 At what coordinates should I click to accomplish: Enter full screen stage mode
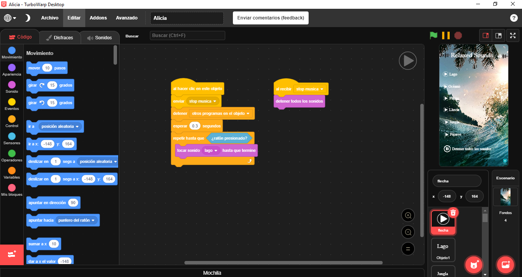coord(513,35)
